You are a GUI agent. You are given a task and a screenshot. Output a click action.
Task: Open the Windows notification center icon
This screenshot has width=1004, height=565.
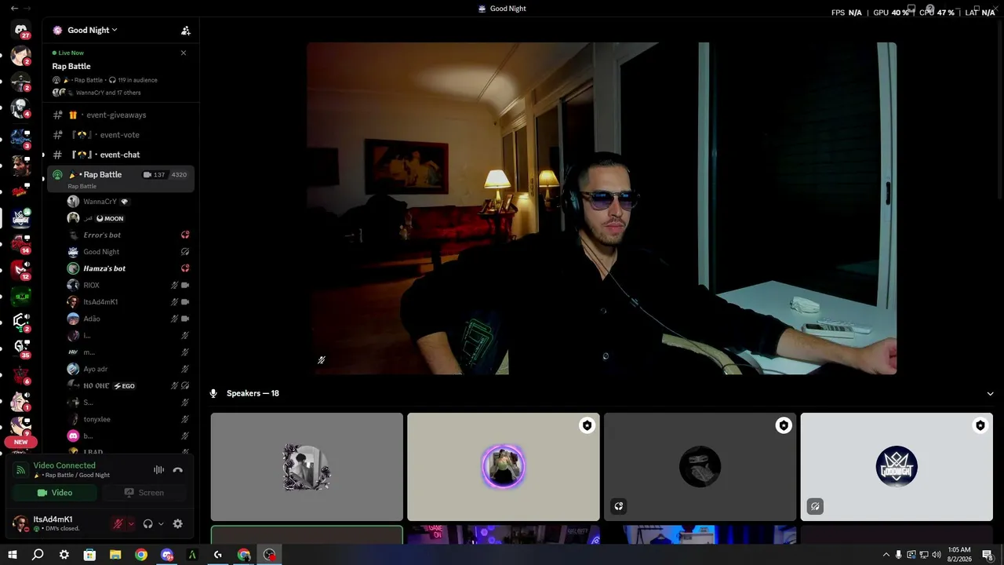click(988, 555)
